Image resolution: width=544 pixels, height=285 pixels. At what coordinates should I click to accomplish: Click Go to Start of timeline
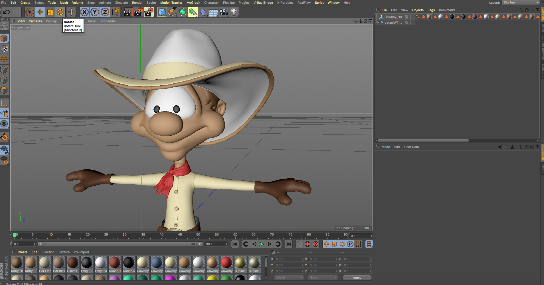point(235,244)
